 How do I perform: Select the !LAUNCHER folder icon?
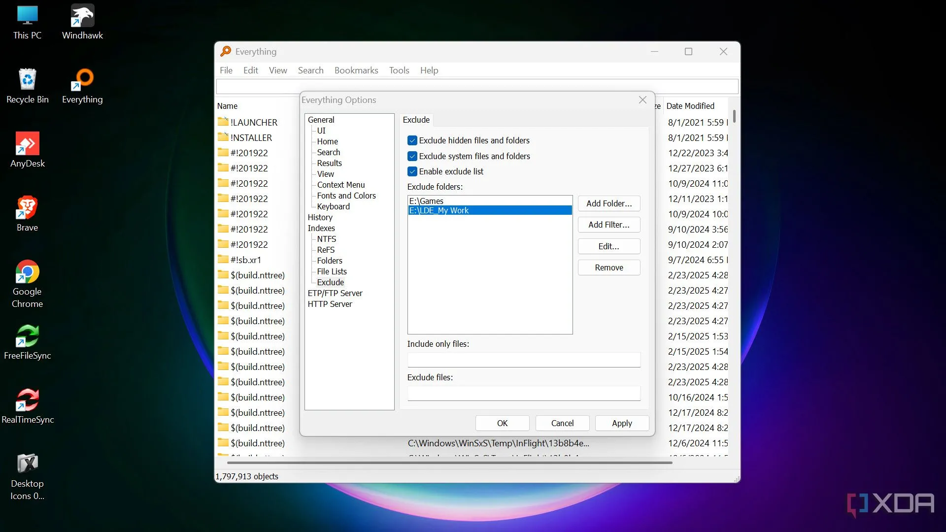(x=223, y=122)
